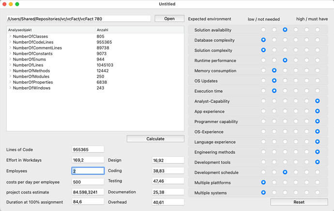The image size is (334, 211).
Task: Reset the environment settings
Action: point(299,202)
